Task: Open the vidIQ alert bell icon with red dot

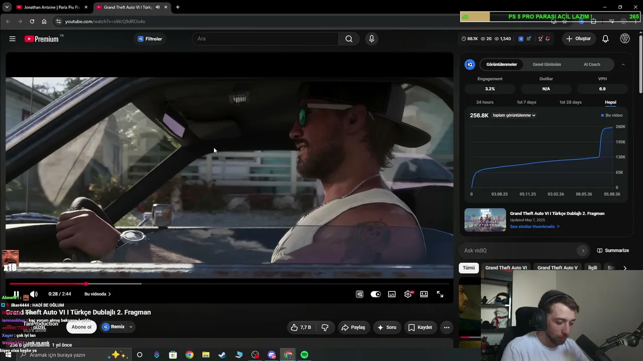Action: point(548,39)
